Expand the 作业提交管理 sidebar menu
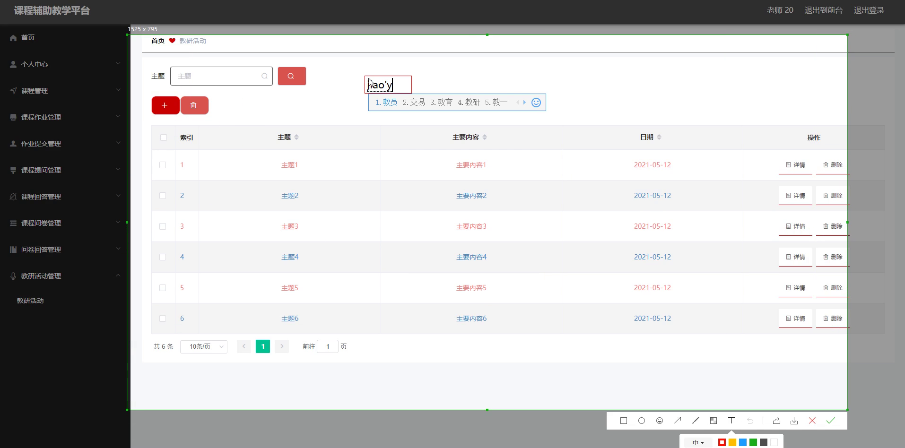This screenshot has height=448, width=905. tap(65, 144)
